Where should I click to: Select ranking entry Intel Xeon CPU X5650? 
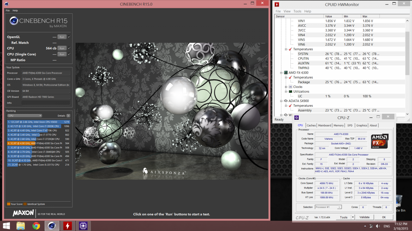click(x=39, y=122)
